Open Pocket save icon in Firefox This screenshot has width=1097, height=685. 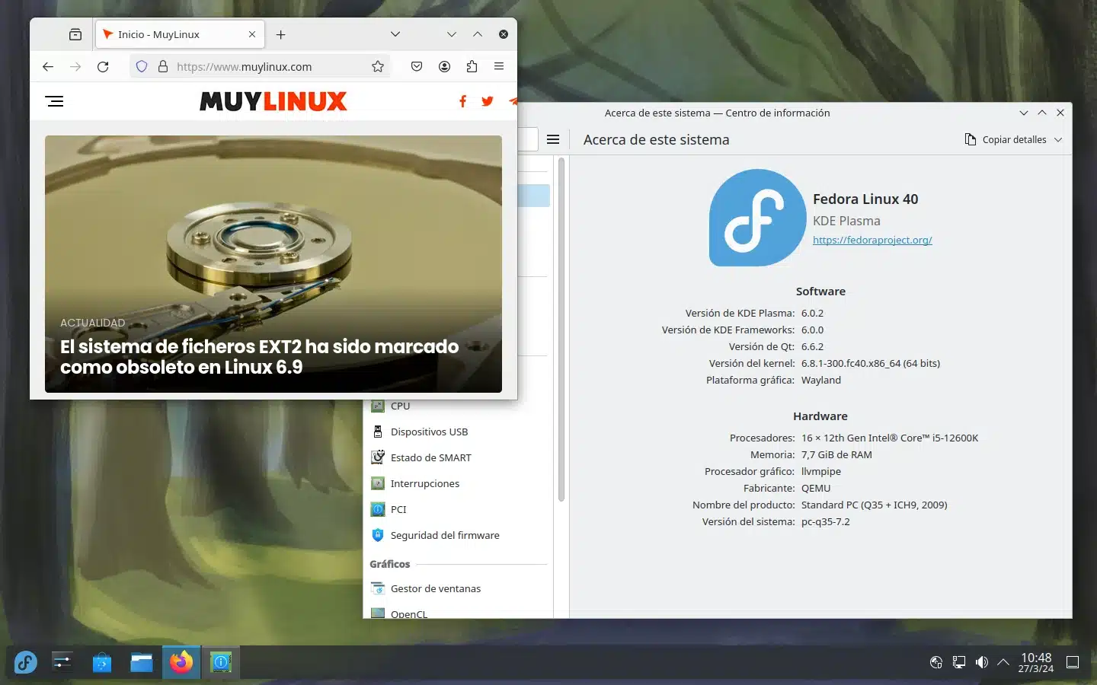click(x=417, y=67)
